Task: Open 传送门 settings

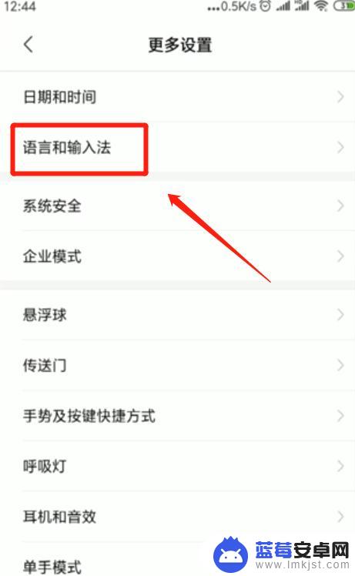Action: (x=177, y=365)
